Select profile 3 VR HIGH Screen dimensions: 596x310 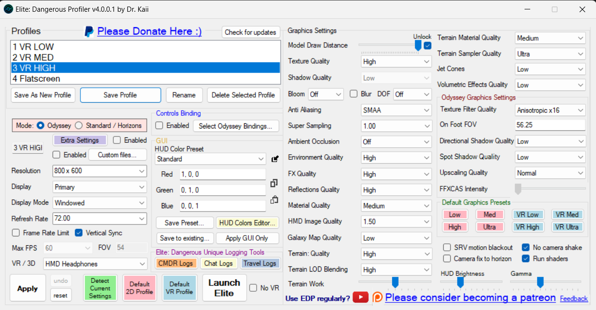coord(145,68)
